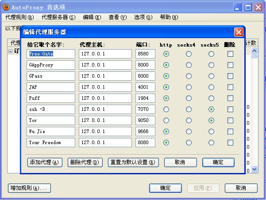Click the port field showing 4001
This screenshot has width=266, height=200.
[x=145, y=87]
